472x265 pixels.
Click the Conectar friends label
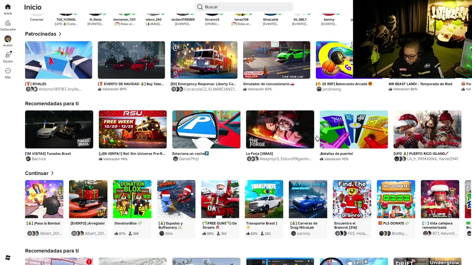[x=37, y=20]
